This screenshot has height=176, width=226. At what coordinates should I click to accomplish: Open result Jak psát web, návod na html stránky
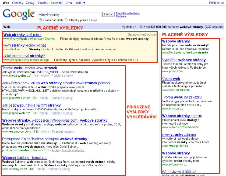pos(31,105)
